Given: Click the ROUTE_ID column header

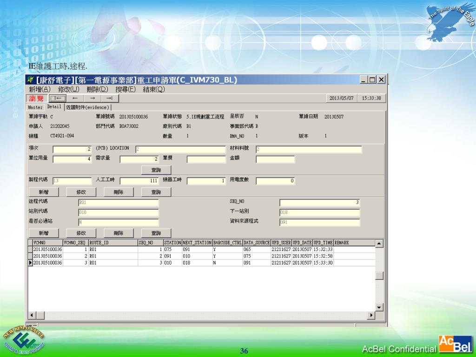Looking at the screenshot, I should point(113,243).
